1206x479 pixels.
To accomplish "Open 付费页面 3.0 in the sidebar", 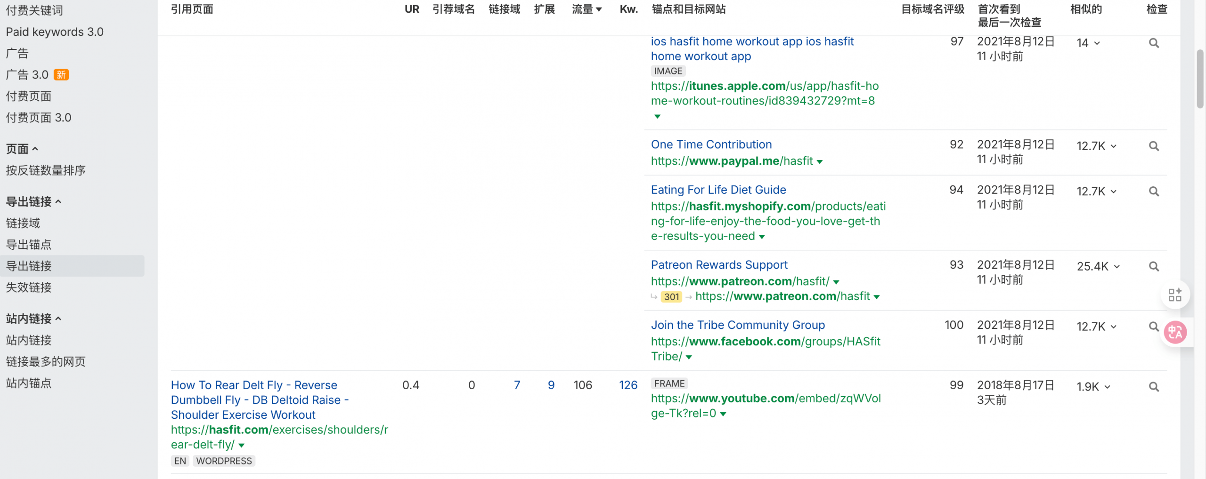I will pos(39,118).
